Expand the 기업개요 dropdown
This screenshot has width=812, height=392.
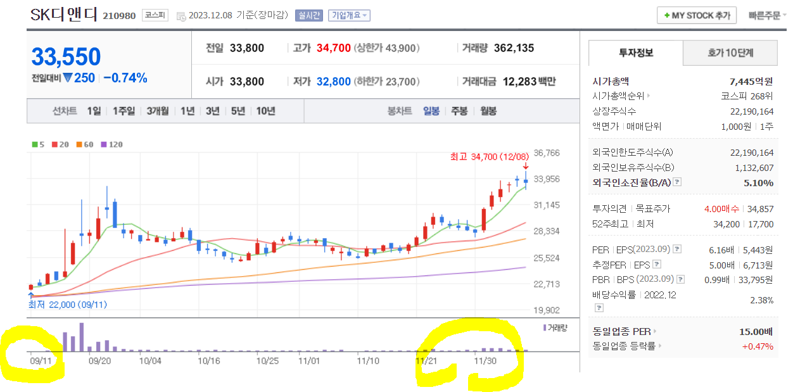[x=349, y=16]
